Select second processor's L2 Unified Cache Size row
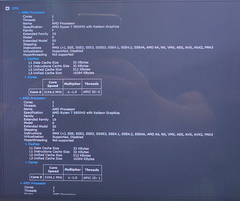 pyautogui.click(x=60, y=155)
